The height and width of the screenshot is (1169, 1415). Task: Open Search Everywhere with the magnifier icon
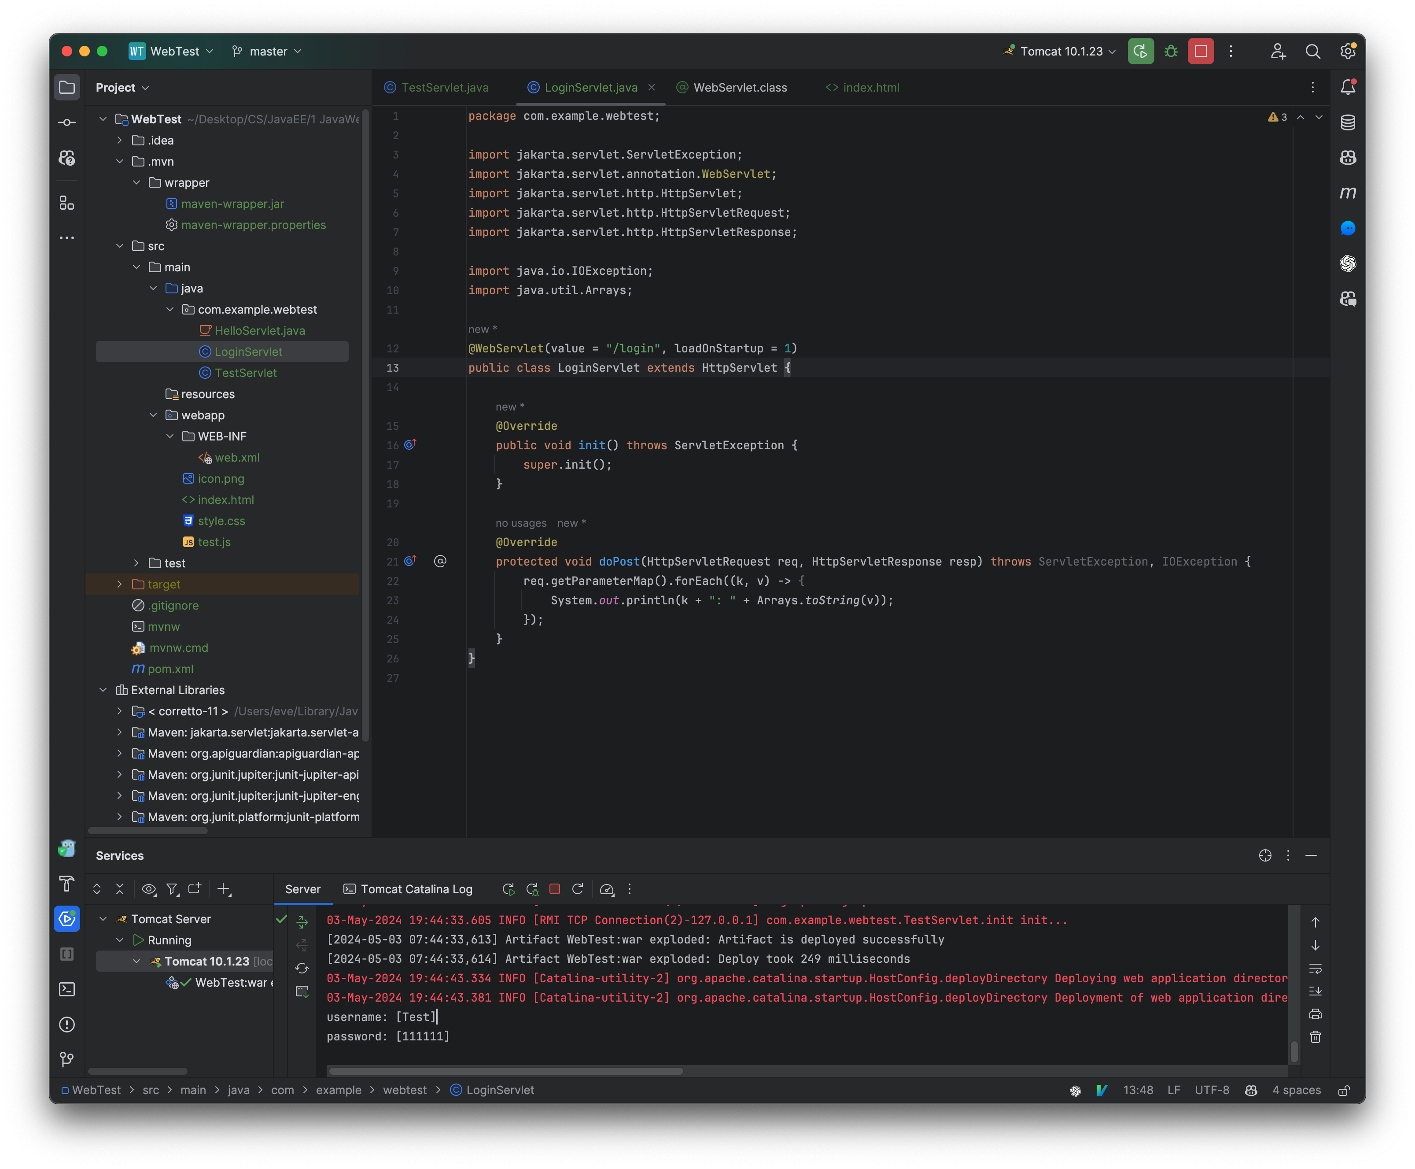point(1313,51)
